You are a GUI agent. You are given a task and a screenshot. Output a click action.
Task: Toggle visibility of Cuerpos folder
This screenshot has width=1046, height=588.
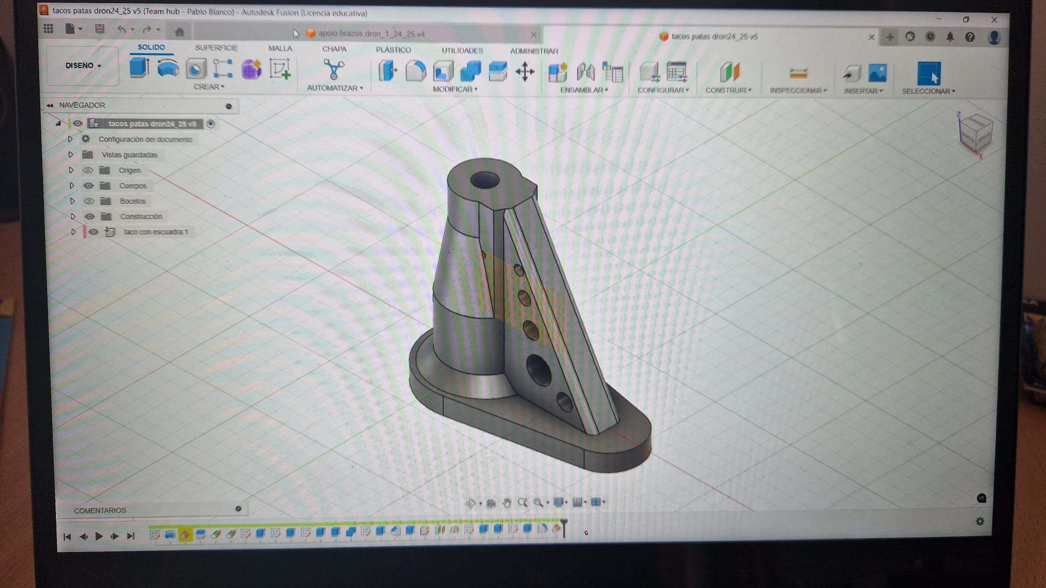tap(88, 185)
